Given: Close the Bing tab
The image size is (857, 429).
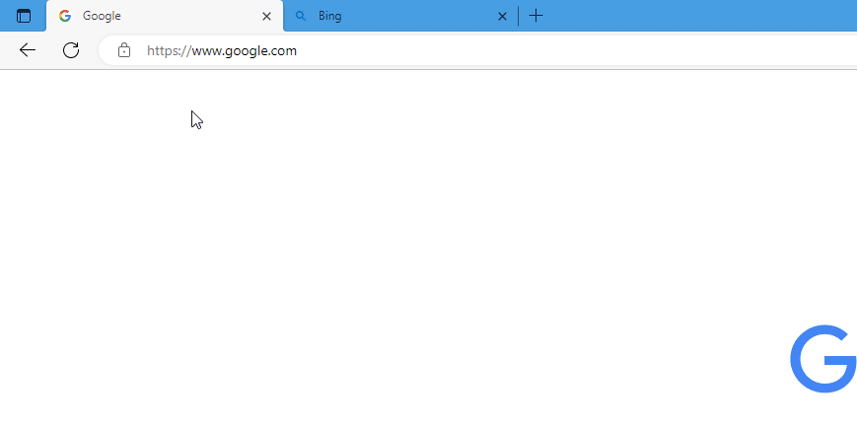Looking at the screenshot, I should tap(502, 17).
